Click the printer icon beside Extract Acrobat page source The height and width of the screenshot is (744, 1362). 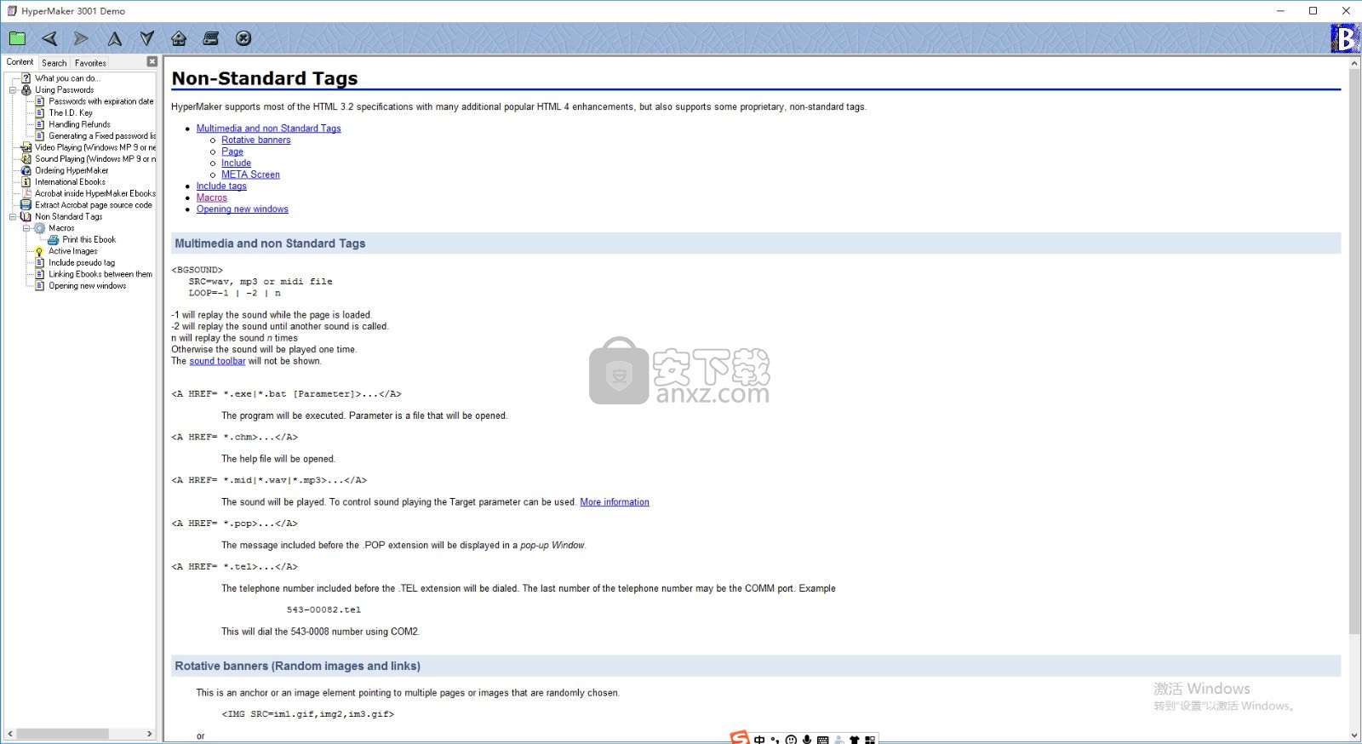[x=26, y=204]
